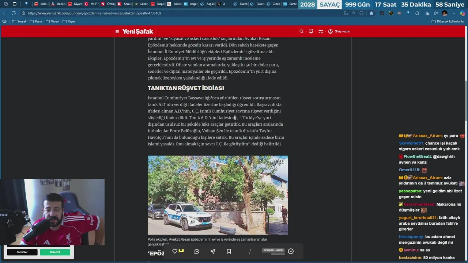Switch to the Zincir tab
468x263 pixels.
(274, 4)
